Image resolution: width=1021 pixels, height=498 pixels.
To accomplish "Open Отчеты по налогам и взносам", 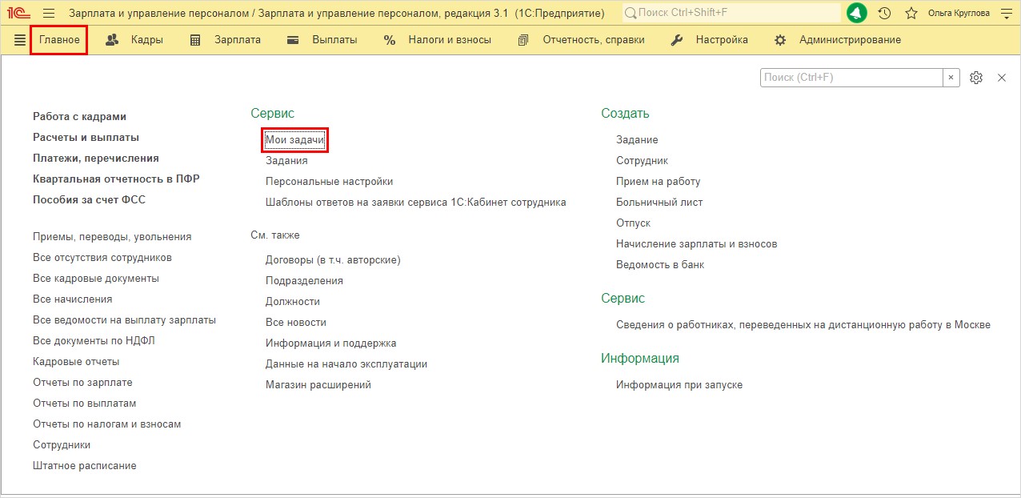I will [107, 424].
